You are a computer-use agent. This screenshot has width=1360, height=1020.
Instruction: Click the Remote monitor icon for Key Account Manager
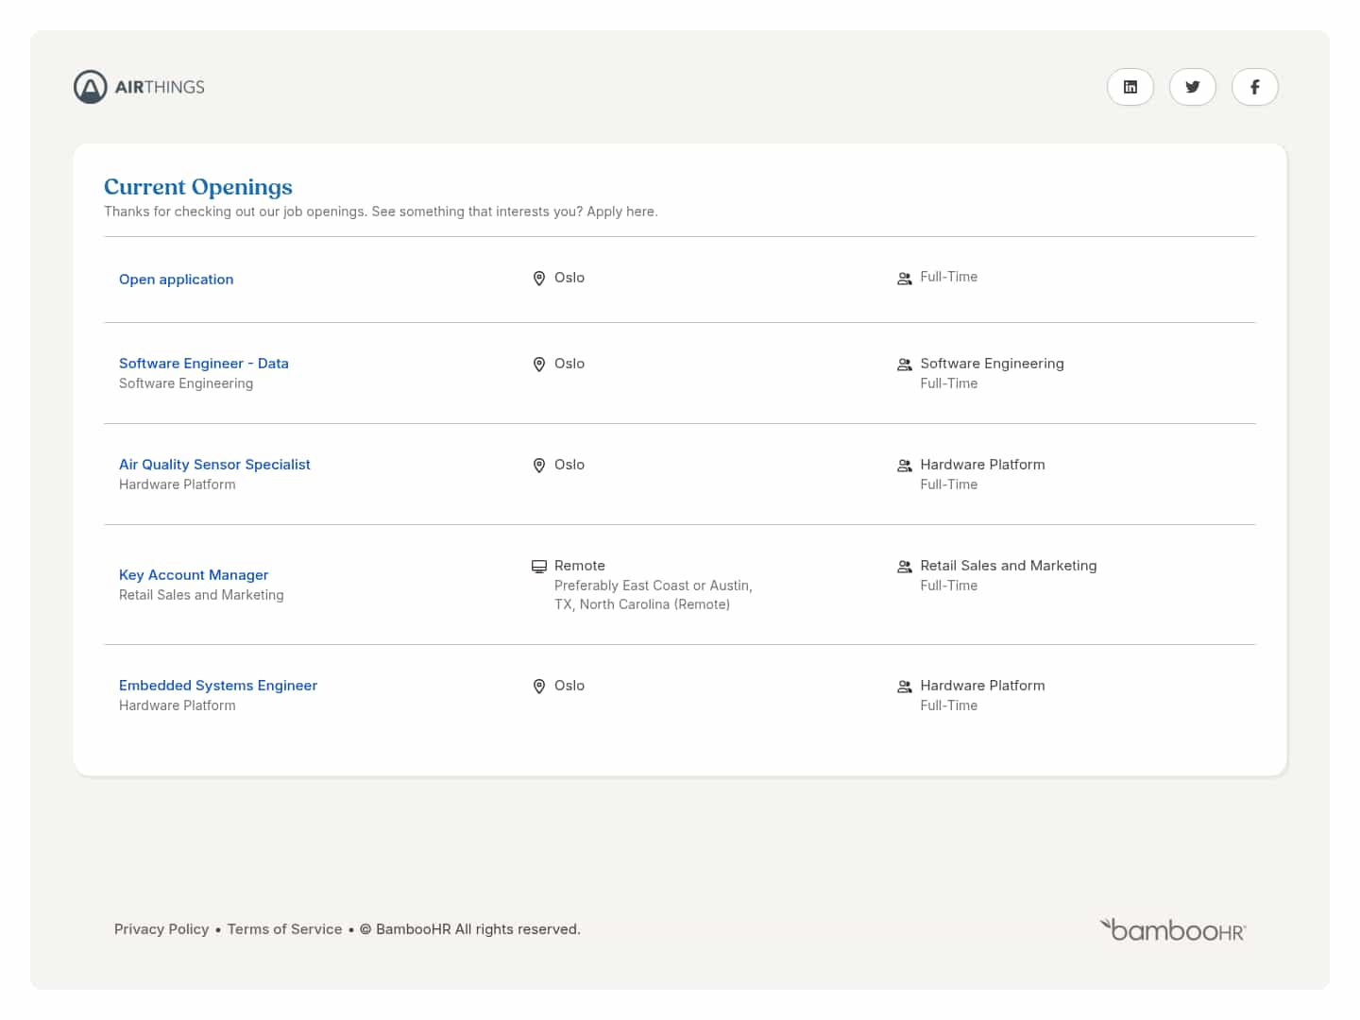(539, 567)
